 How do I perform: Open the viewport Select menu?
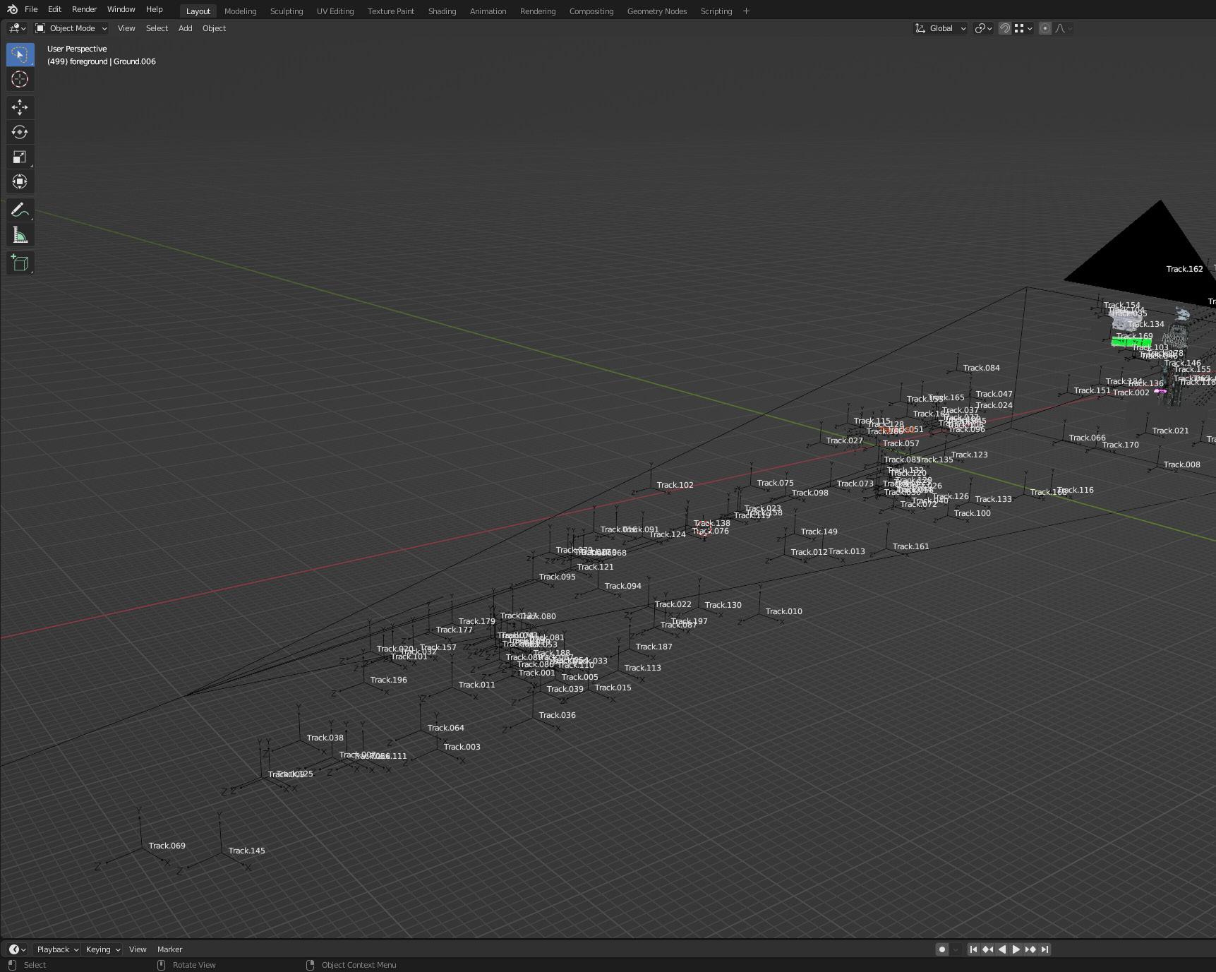click(x=157, y=28)
